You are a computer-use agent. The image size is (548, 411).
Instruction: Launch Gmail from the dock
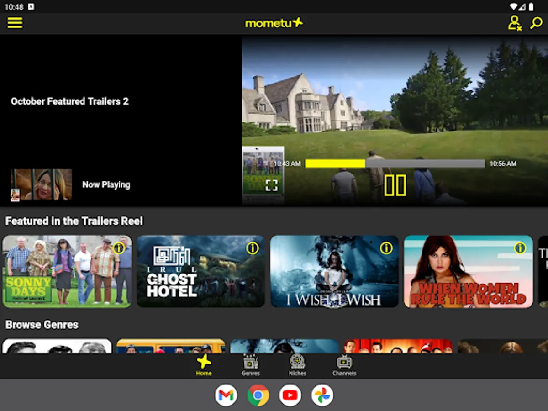[226, 395]
